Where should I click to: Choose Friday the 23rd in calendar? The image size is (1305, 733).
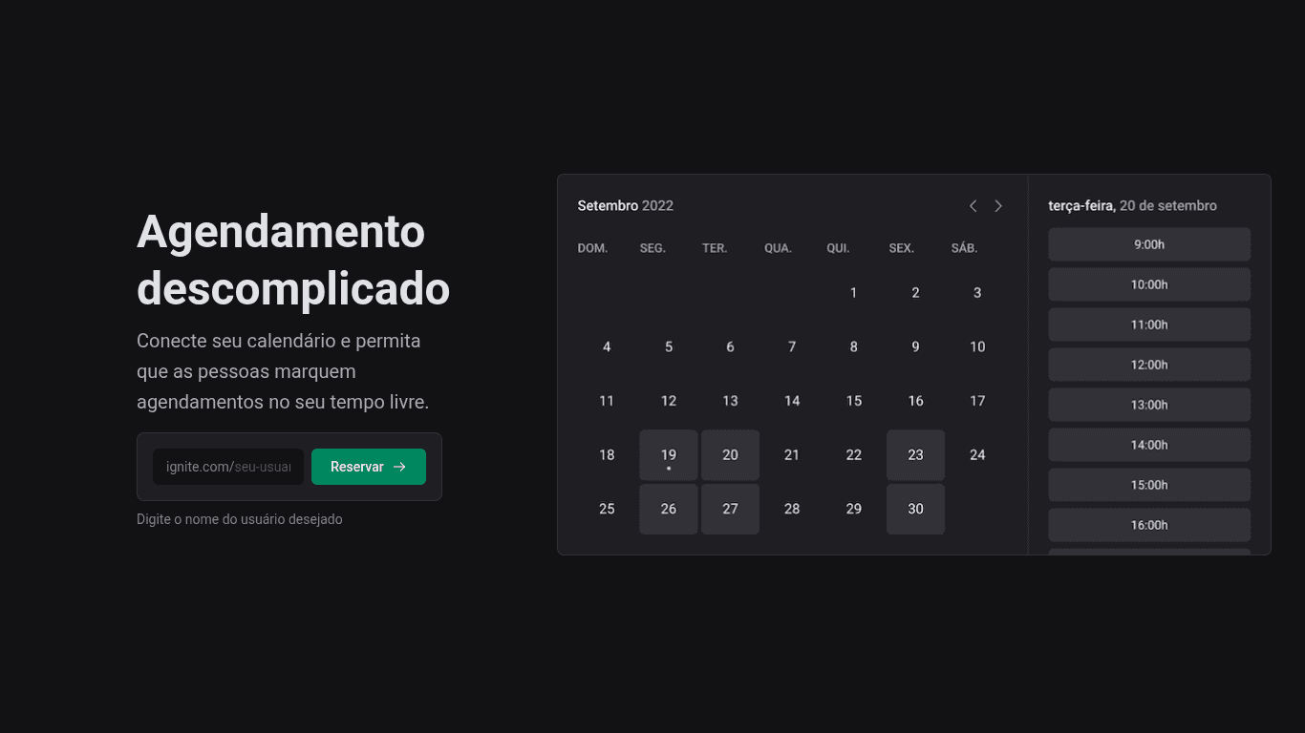[x=915, y=455]
